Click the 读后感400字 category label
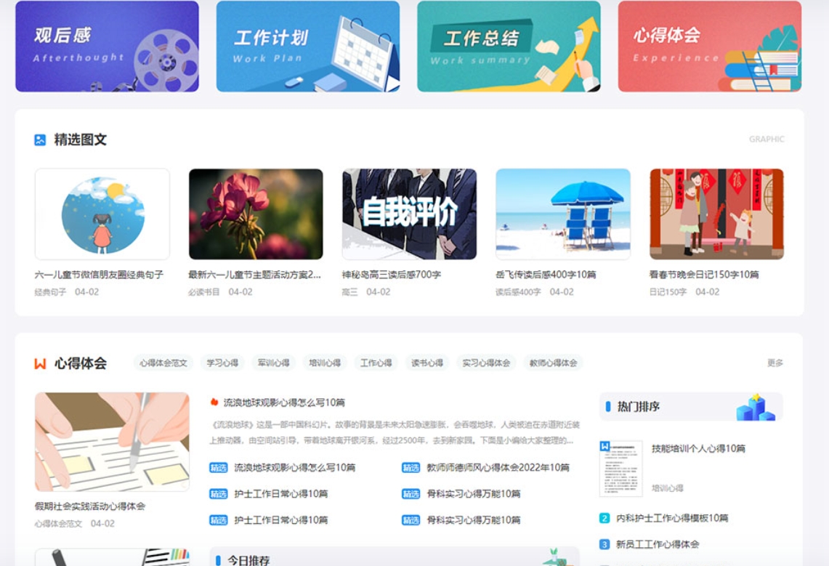829x566 pixels. point(519,292)
